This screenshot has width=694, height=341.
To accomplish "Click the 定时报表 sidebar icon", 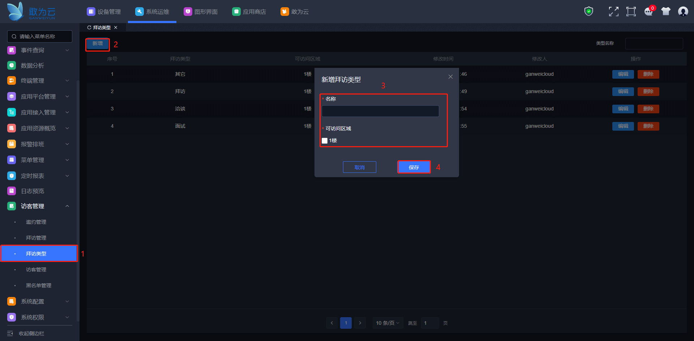I will (12, 176).
